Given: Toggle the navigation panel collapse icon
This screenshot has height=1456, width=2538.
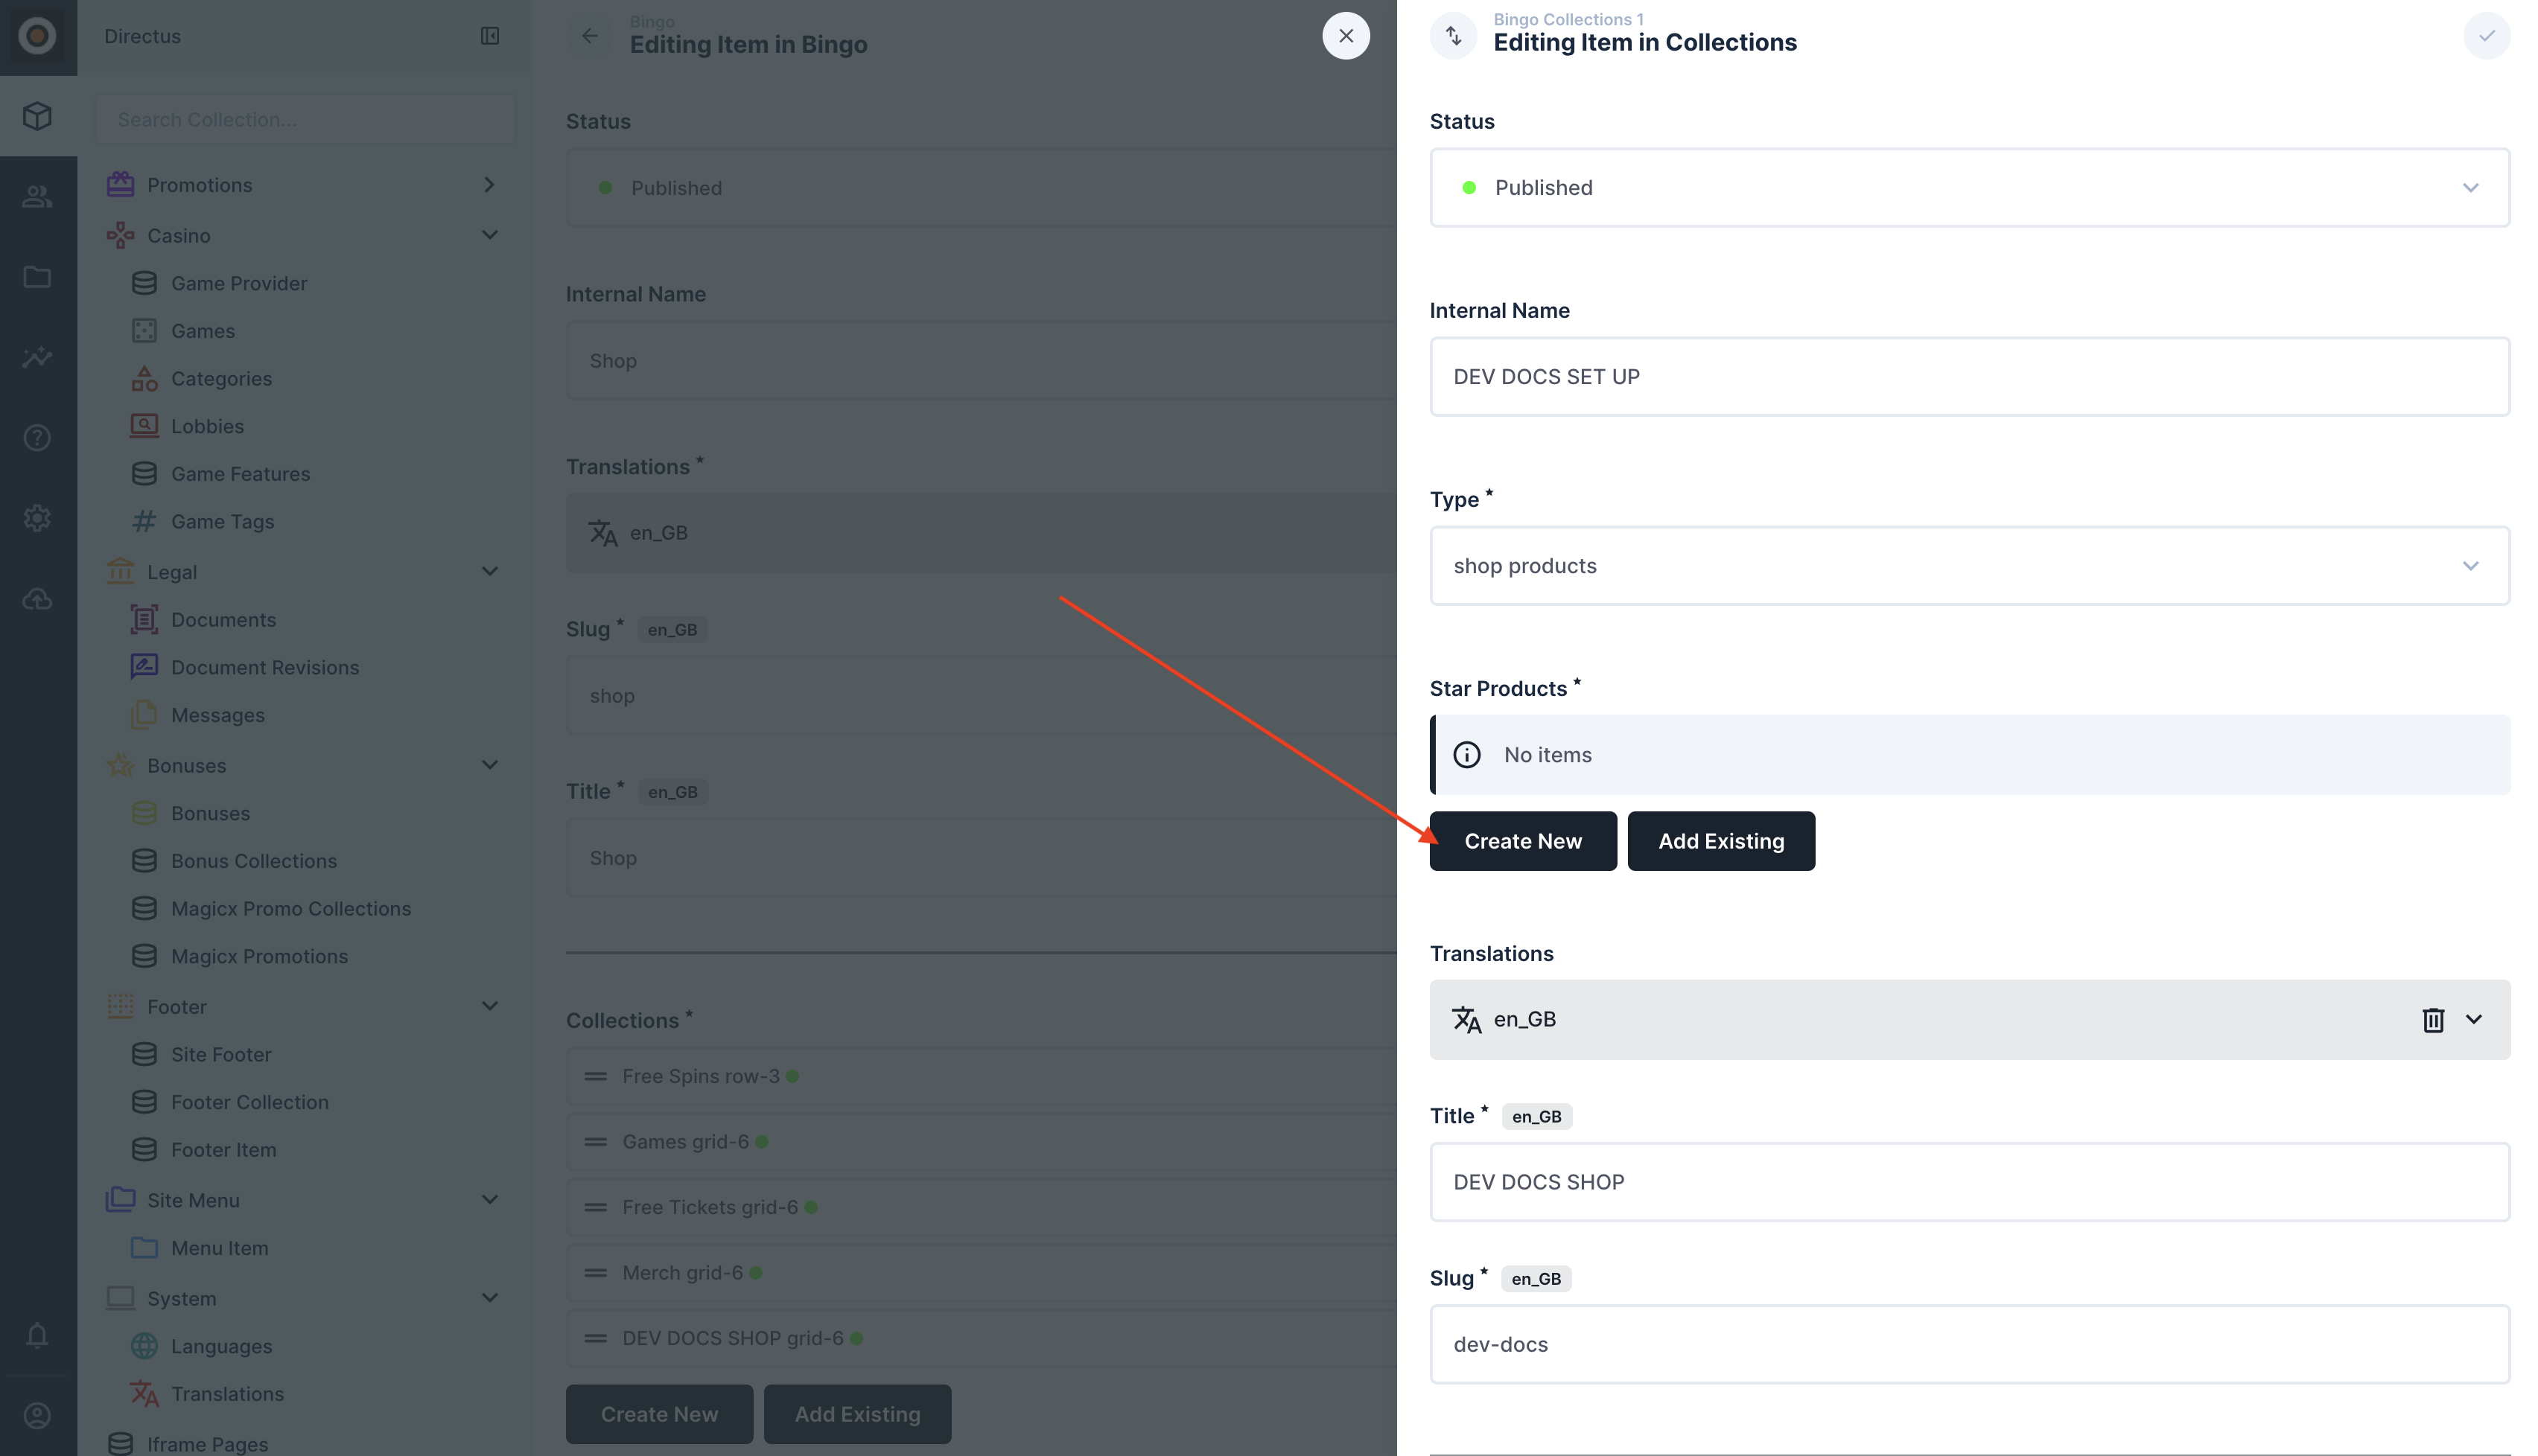Looking at the screenshot, I should click(490, 36).
